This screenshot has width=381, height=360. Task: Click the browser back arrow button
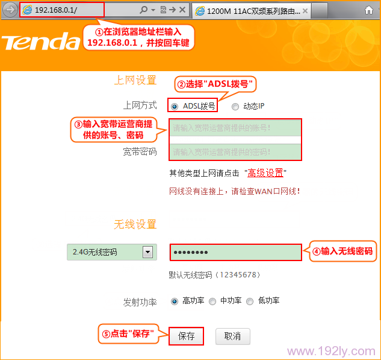[x=10, y=10]
